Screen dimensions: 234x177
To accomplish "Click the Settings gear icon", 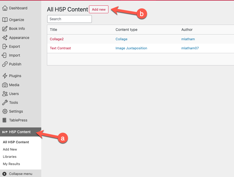I will tap(5, 111).
